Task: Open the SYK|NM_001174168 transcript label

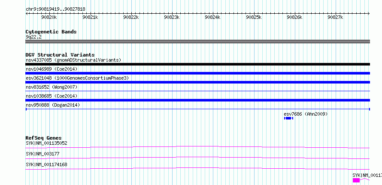Action: tap(46, 164)
